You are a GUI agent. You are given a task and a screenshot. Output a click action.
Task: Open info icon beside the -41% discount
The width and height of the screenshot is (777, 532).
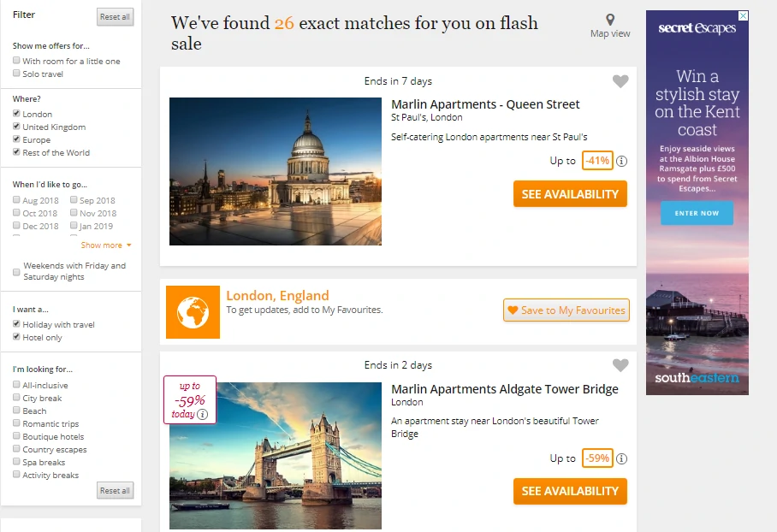coord(622,161)
